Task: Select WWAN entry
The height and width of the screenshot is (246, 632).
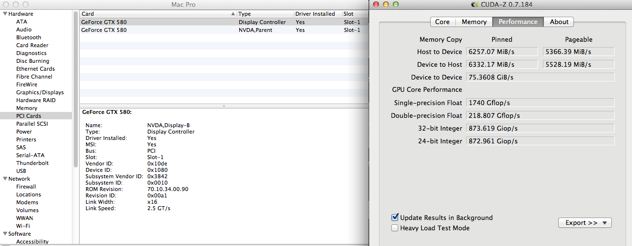Action: 25,218
